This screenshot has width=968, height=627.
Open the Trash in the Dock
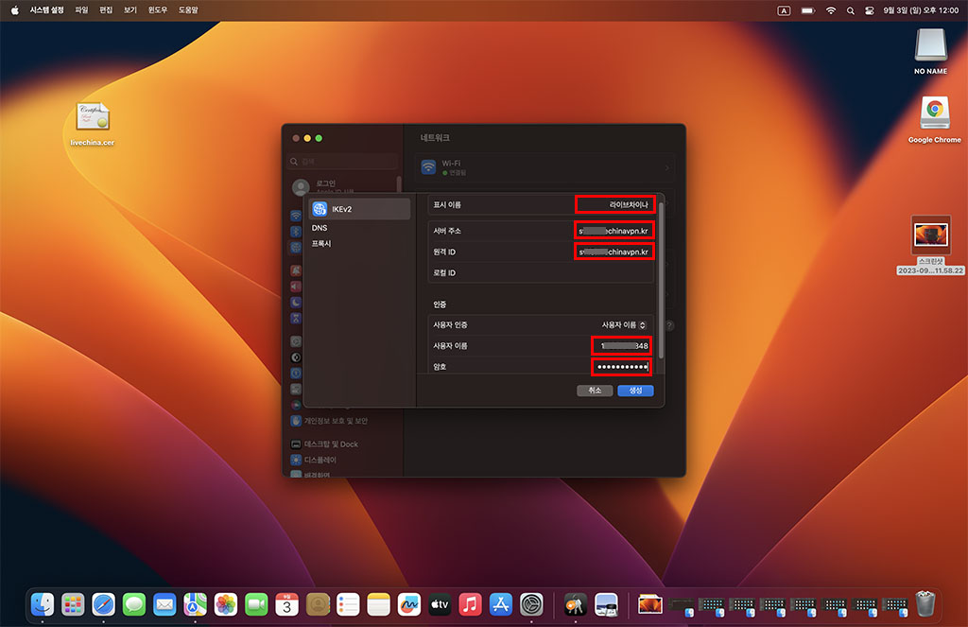925,604
